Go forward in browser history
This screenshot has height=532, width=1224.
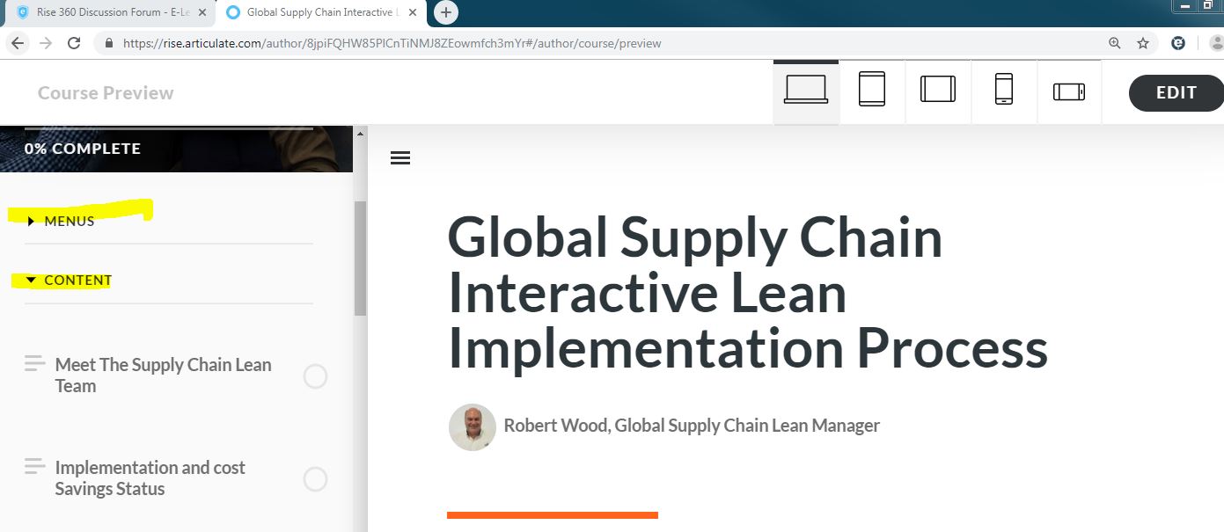pos(46,43)
